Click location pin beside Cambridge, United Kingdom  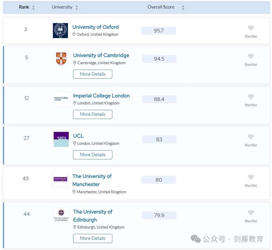click(75, 63)
